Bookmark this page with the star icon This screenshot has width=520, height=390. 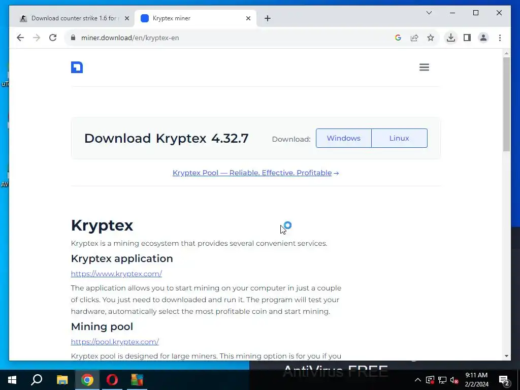click(x=431, y=38)
